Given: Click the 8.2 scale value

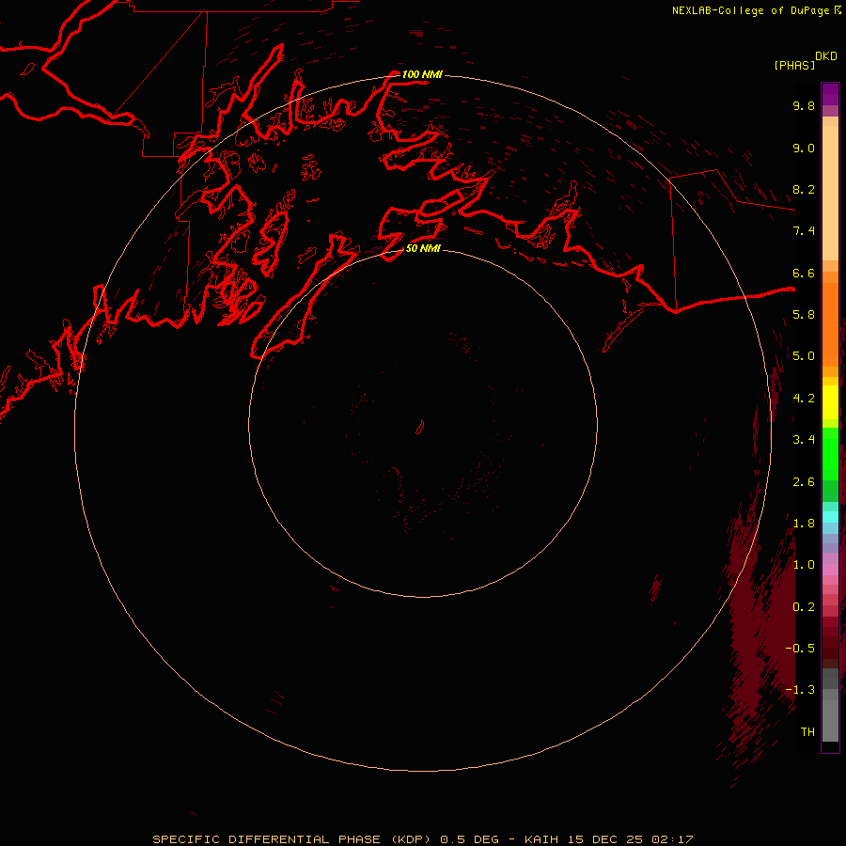Looking at the screenshot, I should [804, 189].
